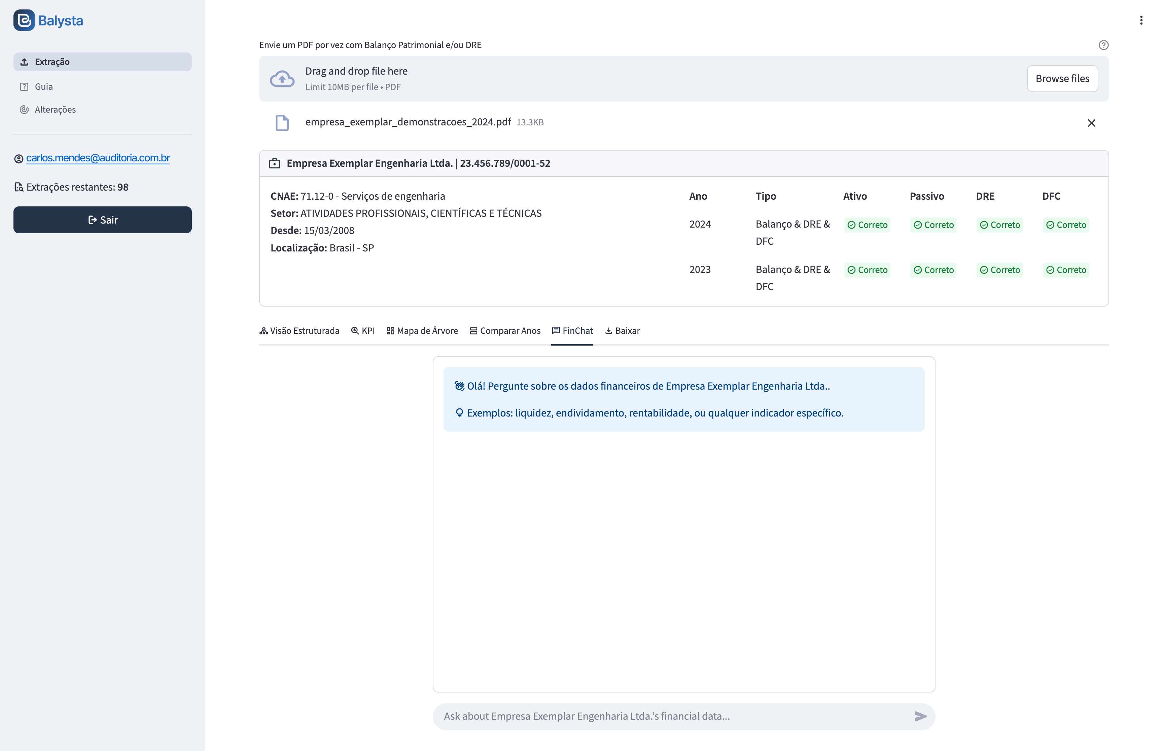1163x751 pixels.
Task: Click the Balysta logo icon
Action: tap(24, 21)
